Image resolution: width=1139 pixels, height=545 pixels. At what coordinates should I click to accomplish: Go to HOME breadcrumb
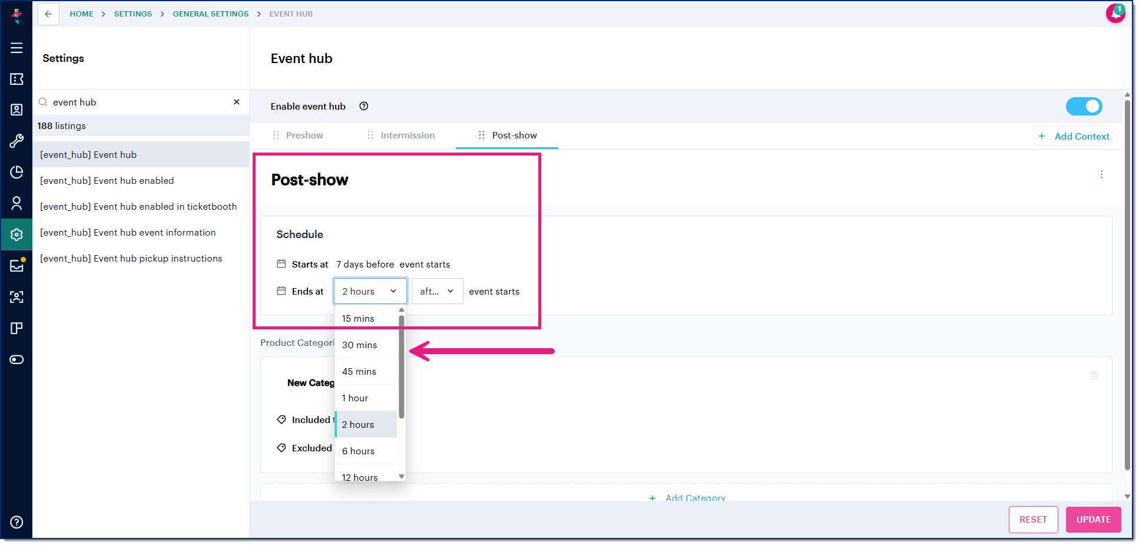click(x=81, y=14)
